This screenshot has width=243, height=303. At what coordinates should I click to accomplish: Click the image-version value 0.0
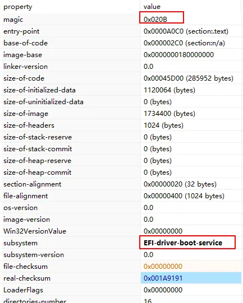tap(149, 220)
